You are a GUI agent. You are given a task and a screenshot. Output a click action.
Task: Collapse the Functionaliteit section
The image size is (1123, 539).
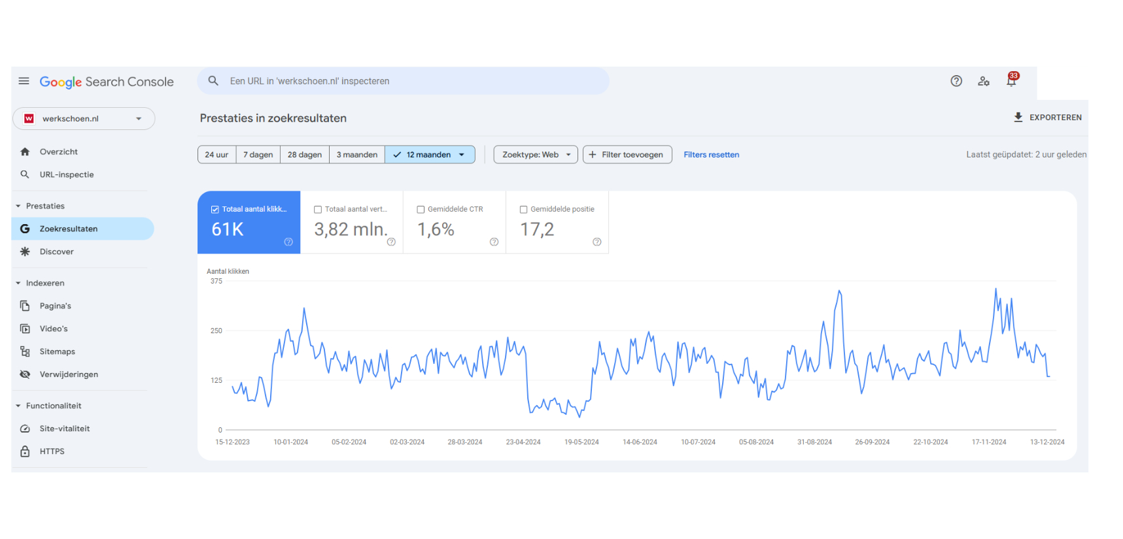click(18, 406)
